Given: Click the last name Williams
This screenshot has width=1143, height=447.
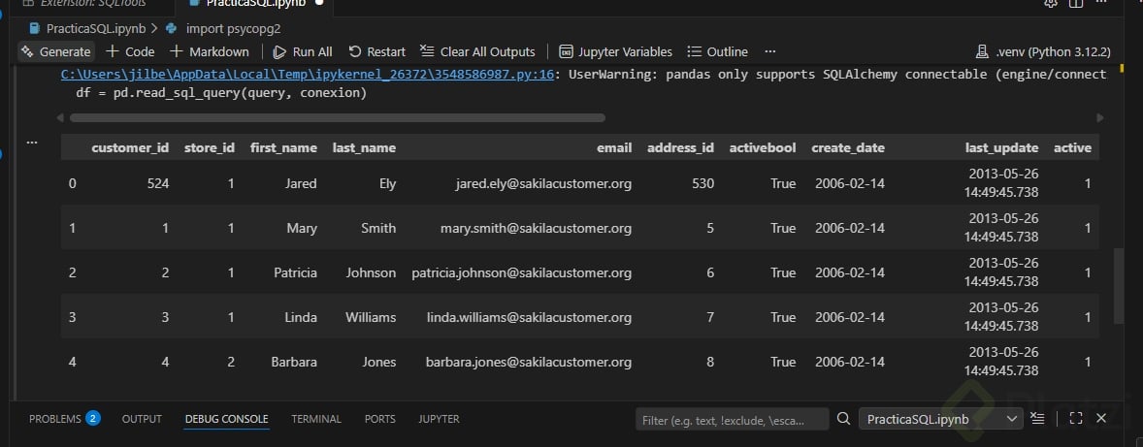Looking at the screenshot, I should pos(371,317).
